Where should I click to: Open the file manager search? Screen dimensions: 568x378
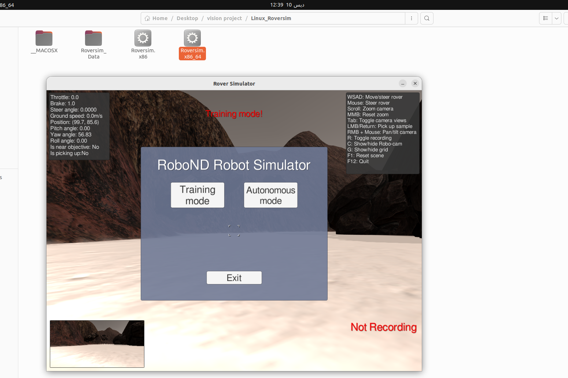tap(427, 18)
